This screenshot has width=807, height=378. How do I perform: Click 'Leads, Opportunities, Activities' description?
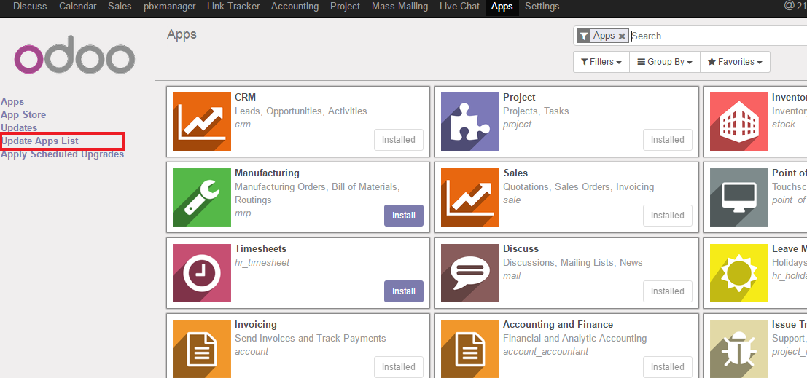click(300, 111)
